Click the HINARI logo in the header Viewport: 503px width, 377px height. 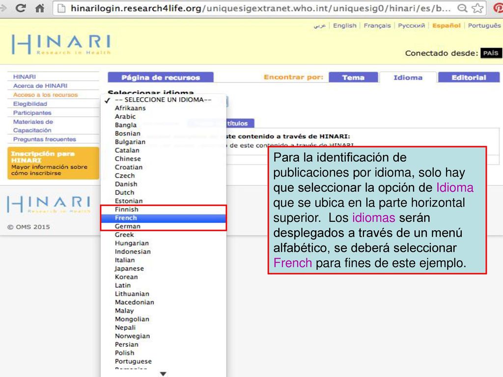click(61, 44)
